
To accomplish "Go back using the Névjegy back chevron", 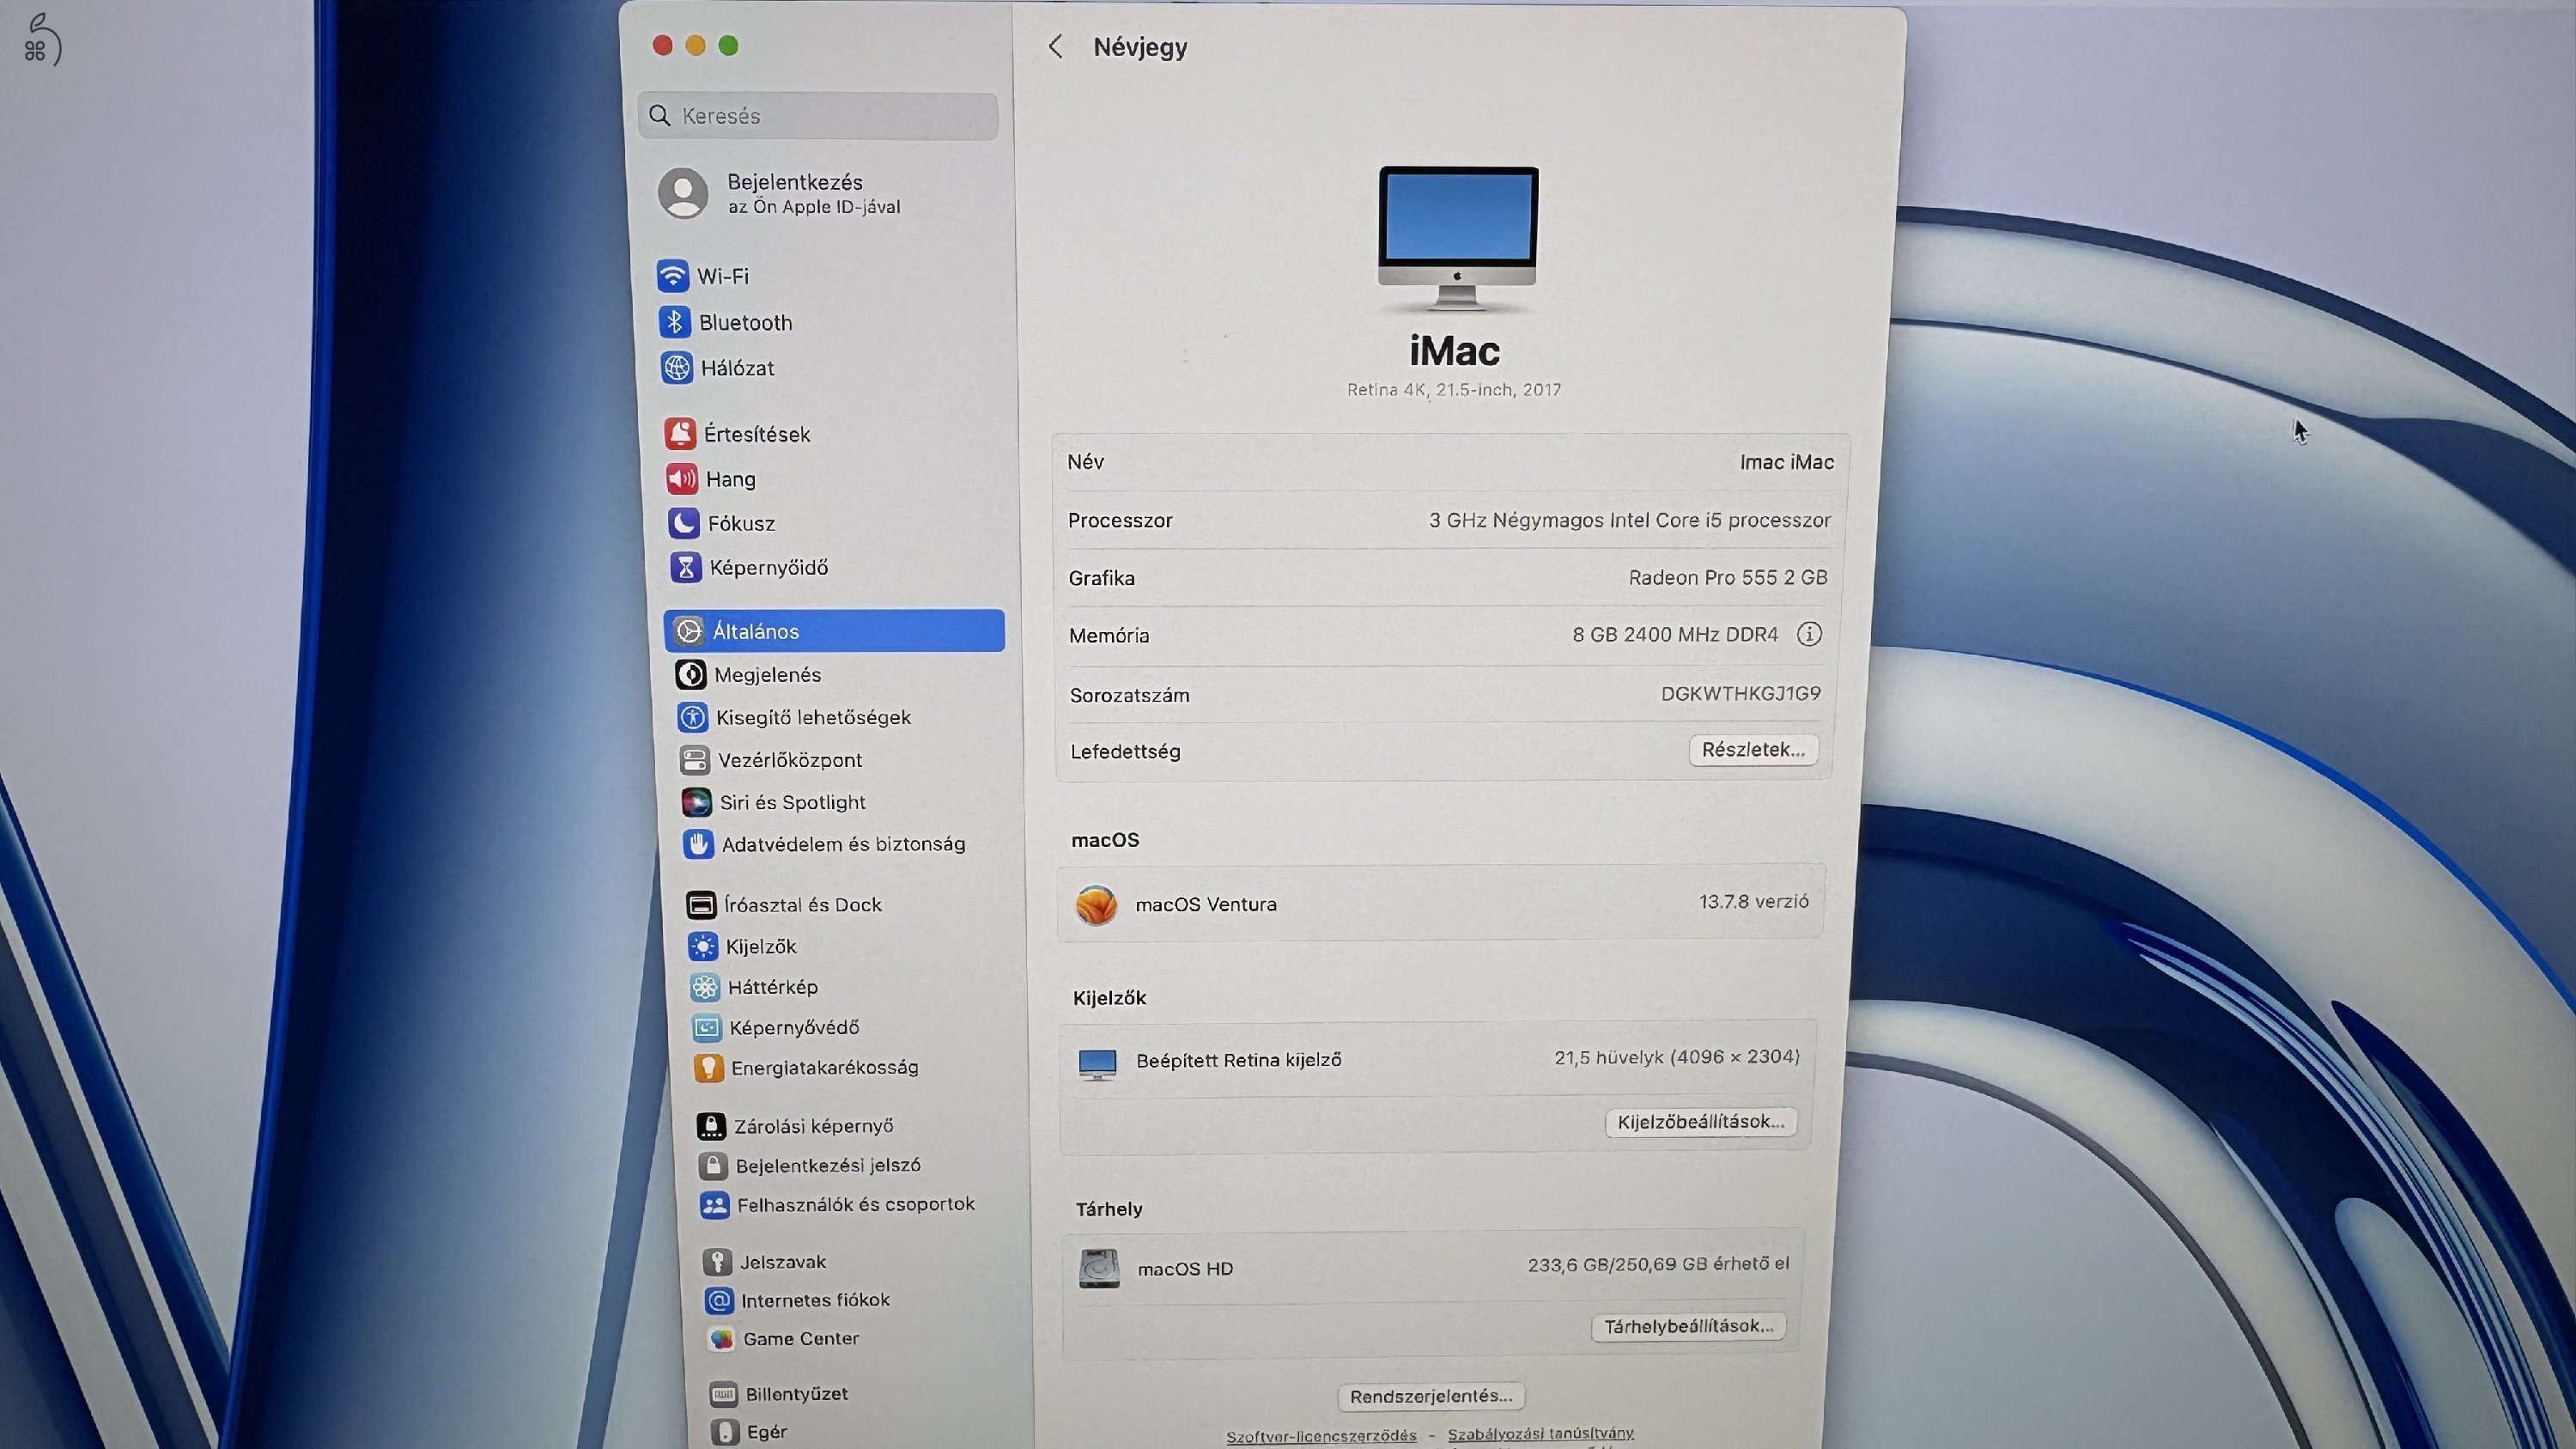I will [x=1056, y=46].
